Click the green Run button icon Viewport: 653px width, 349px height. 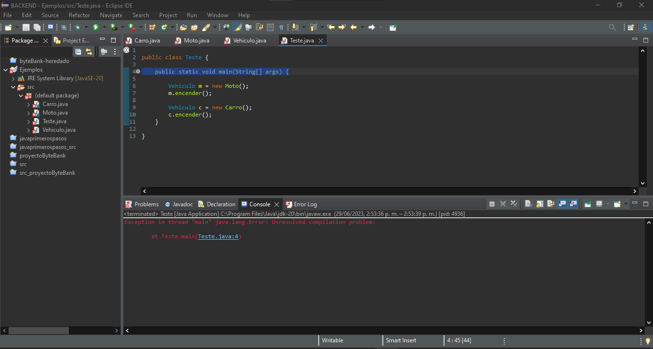[96, 27]
